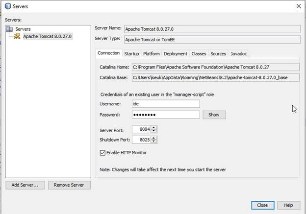Open the Startup tab

point(131,53)
